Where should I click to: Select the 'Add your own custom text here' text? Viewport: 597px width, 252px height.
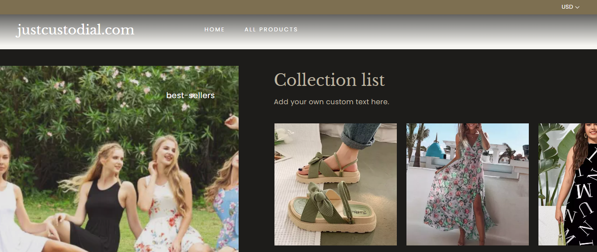click(331, 102)
